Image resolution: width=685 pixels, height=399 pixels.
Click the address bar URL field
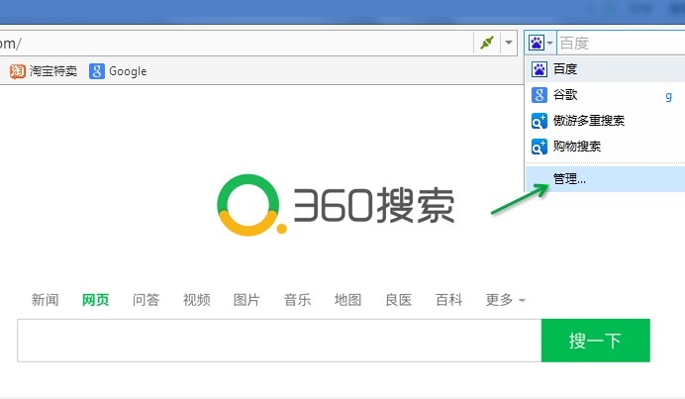tap(236, 43)
